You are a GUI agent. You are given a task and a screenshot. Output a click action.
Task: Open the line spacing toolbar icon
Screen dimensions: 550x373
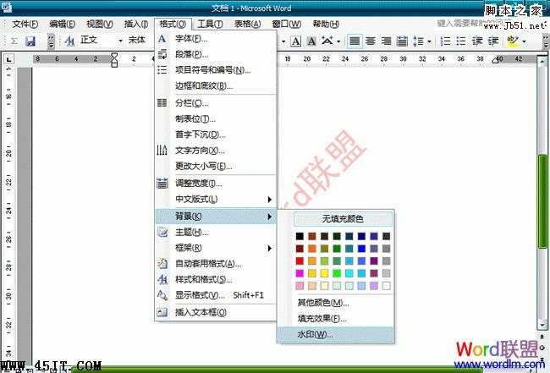point(418,41)
